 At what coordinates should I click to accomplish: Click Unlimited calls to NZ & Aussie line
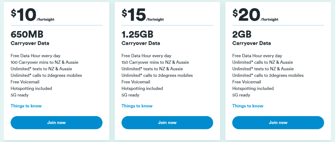click(262, 62)
